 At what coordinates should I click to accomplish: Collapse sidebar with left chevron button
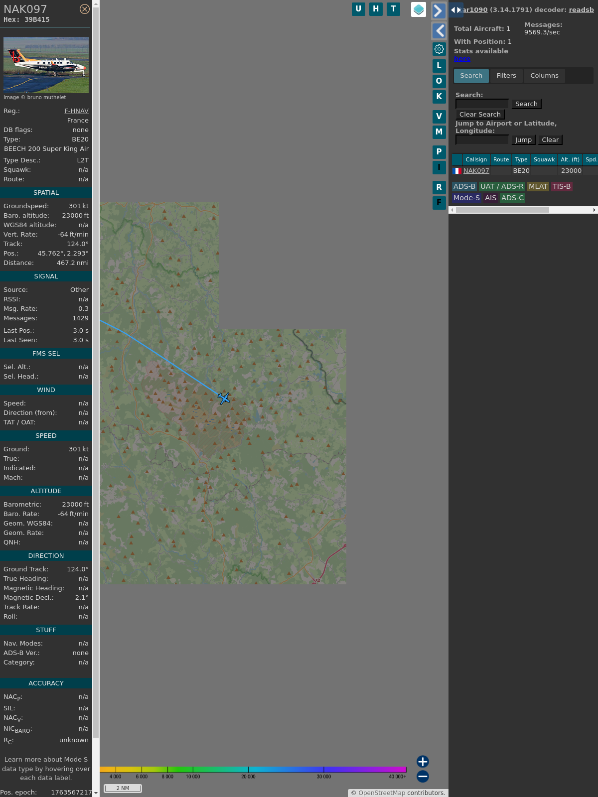pyautogui.click(x=439, y=31)
